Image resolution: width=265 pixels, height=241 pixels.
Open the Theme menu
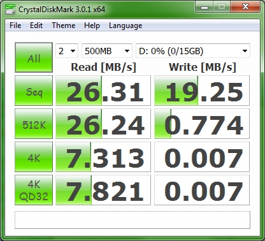pyautogui.click(x=64, y=26)
